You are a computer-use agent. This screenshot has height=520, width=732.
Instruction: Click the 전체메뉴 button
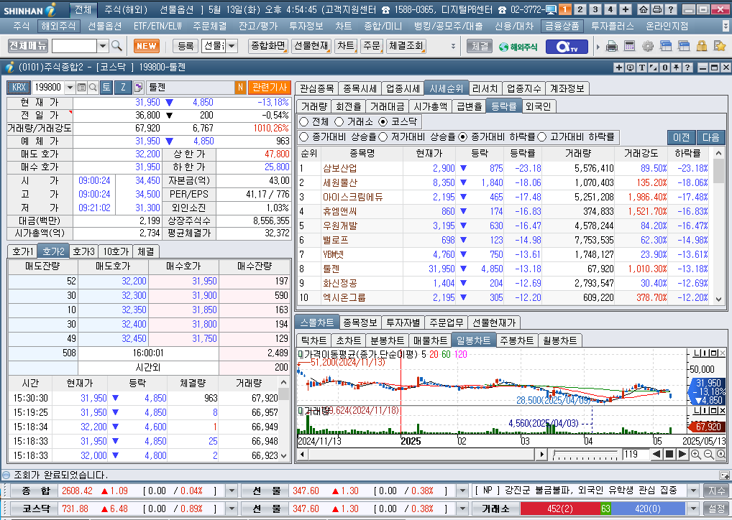28,46
